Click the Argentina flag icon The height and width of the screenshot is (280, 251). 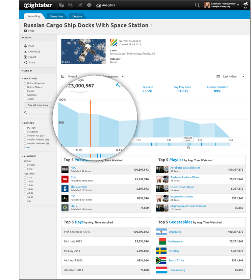pos(161,232)
